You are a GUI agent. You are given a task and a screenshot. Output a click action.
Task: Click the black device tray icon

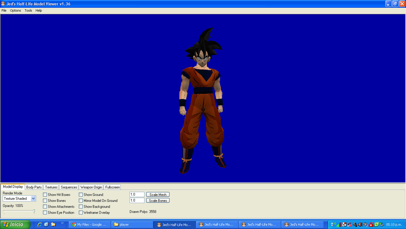(x=355, y=225)
